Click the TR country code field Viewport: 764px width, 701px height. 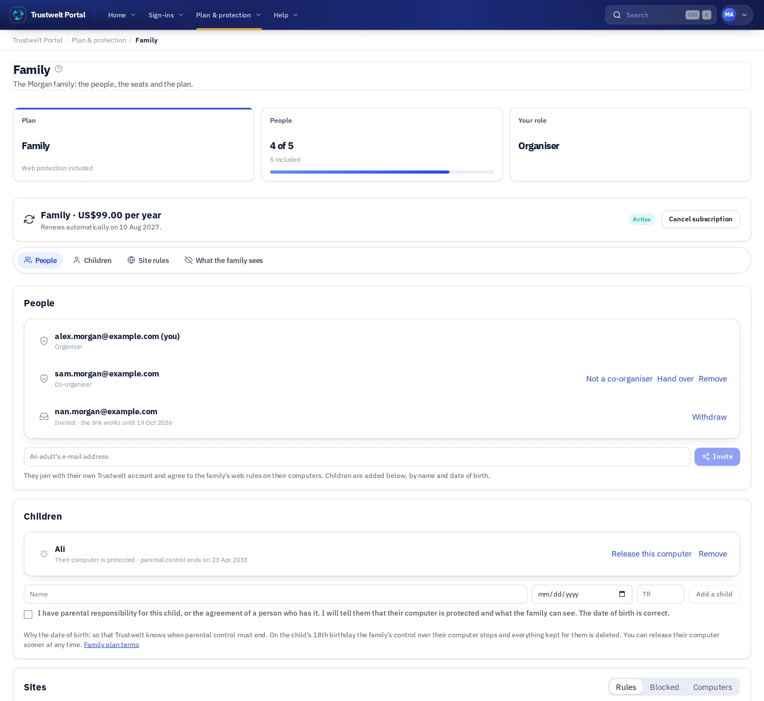[660, 594]
